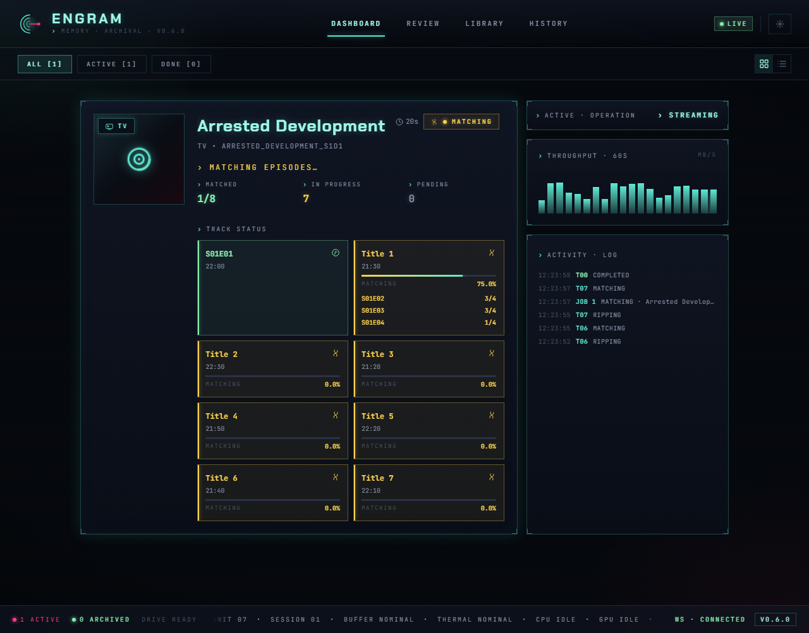Open settings with the gear icon
This screenshot has height=633, width=809.
coord(780,24)
